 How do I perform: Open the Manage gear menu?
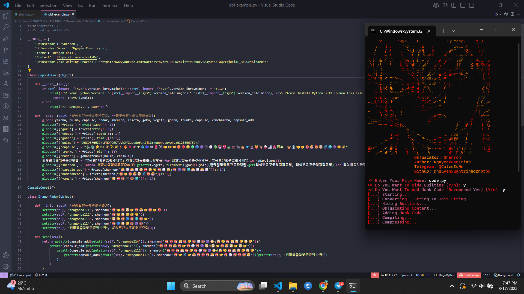tap(6, 267)
